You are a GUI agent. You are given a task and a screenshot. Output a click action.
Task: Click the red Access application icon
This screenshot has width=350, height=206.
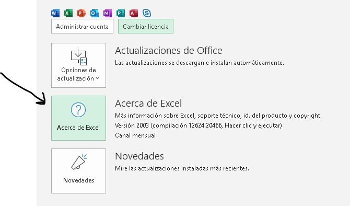(134, 13)
